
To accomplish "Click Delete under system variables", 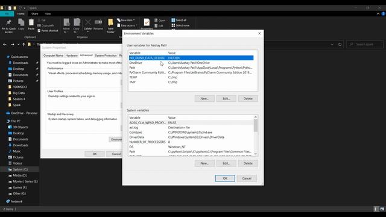I will (x=248, y=163).
